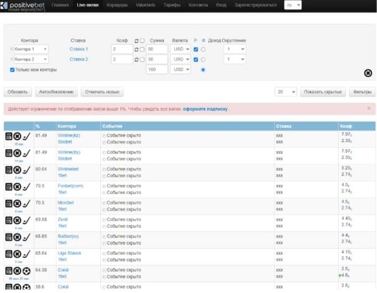Viewport: 377px width, 293px height.
Task: Open calculator icon in Winline(by) row
Action: pos(9,153)
